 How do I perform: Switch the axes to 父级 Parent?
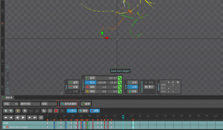(132, 87)
